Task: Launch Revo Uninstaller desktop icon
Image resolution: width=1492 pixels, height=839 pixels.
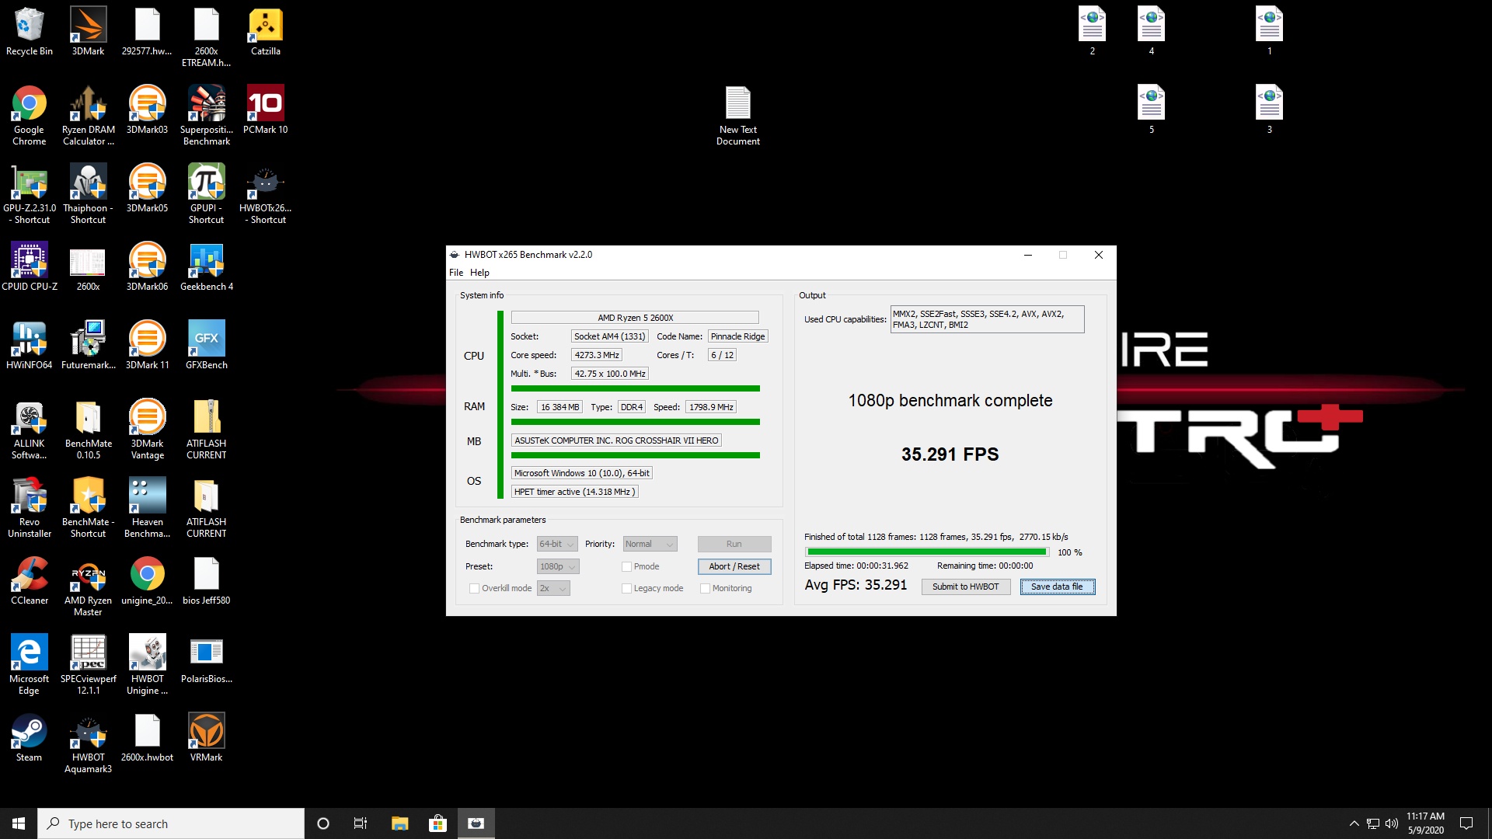Action: click(30, 508)
